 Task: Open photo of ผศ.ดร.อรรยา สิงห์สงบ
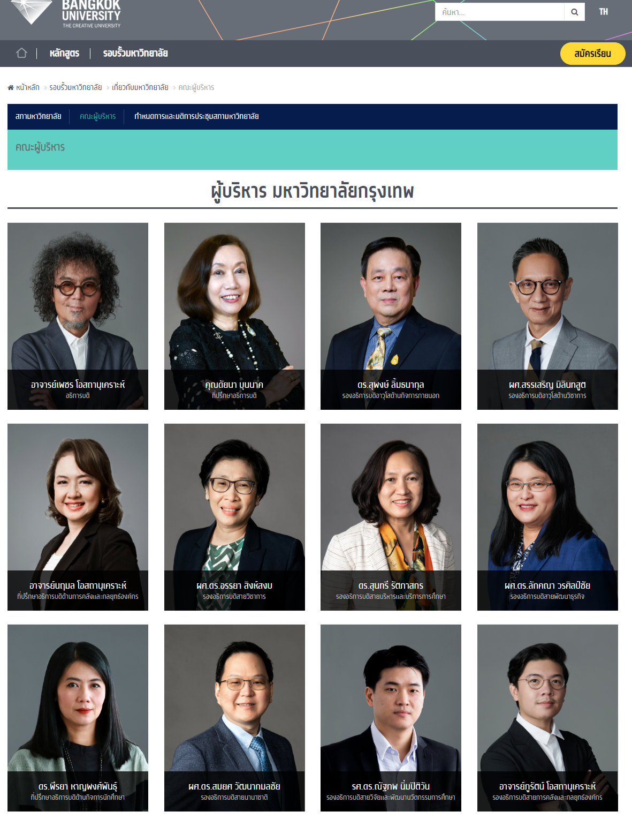tap(234, 517)
